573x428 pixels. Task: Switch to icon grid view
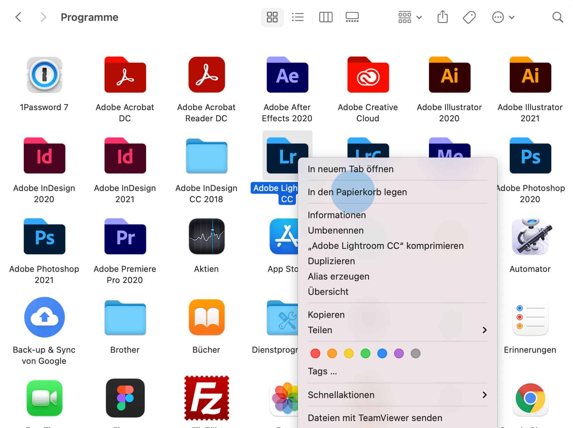coord(272,17)
